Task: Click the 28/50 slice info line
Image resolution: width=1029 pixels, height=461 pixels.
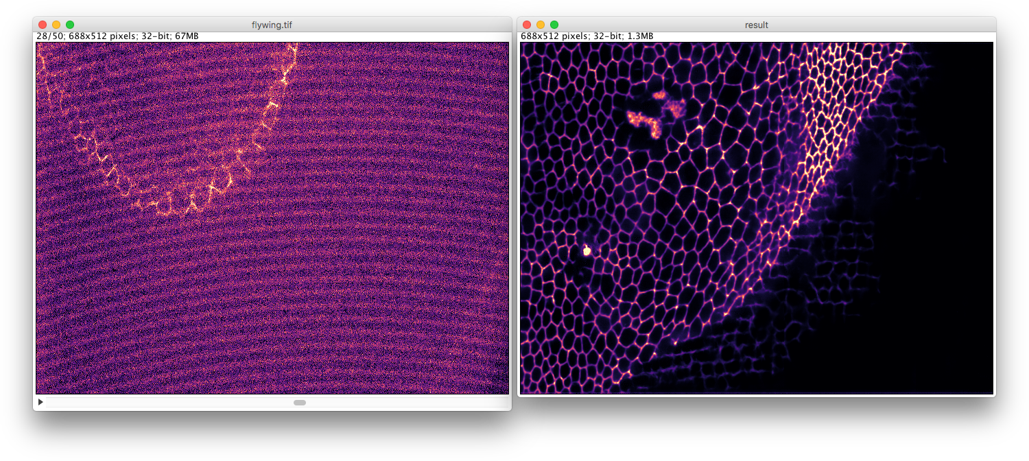Action: click(117, 36)
